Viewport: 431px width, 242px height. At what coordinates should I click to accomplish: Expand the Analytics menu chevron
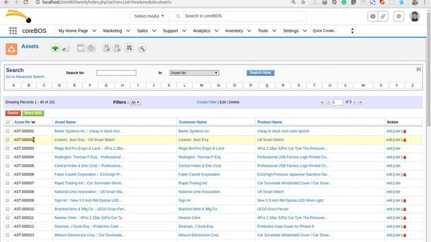(x=216, y=31)
